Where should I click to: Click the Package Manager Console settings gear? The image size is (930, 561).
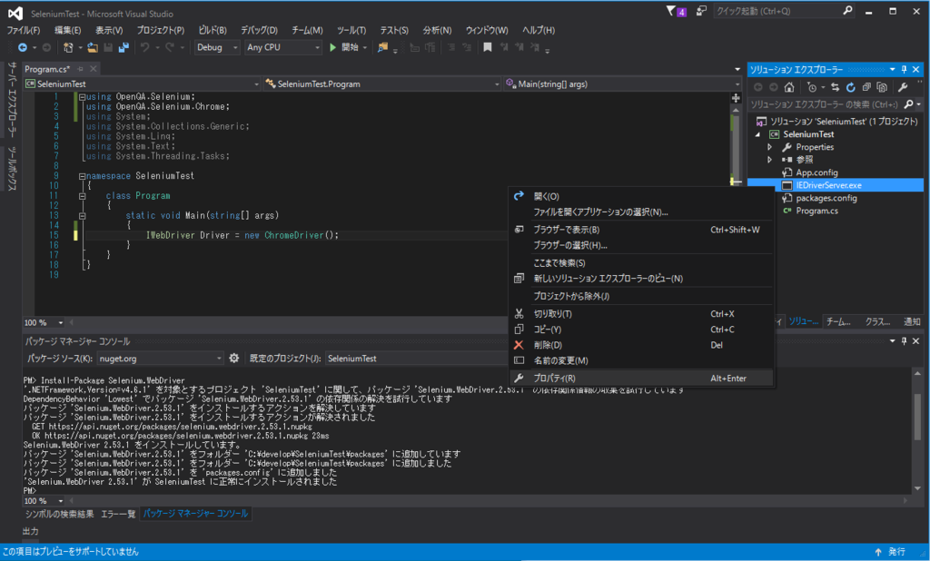[233, 359]
